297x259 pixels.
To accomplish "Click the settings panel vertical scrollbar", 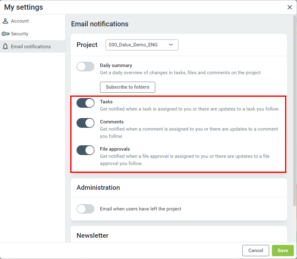I will (x=295, y=110).
